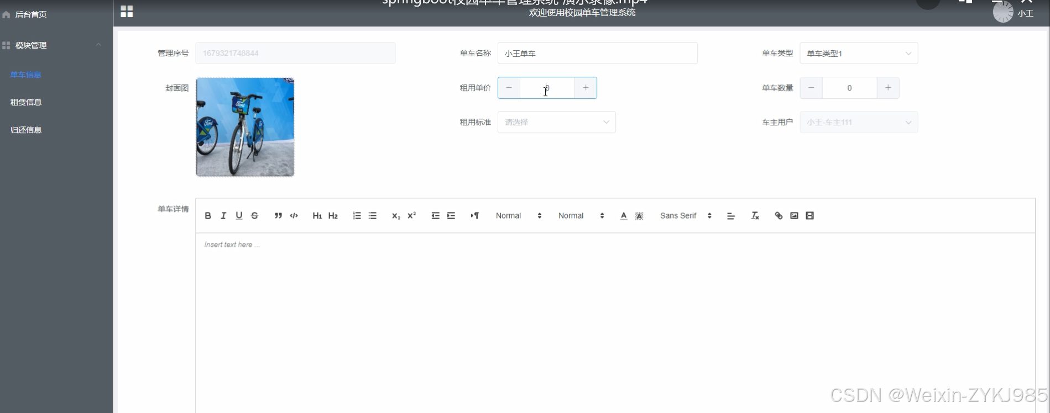The image size is (1050, 413).
Task: Increase the 单车数量 value
Action: tap(888, 88)
